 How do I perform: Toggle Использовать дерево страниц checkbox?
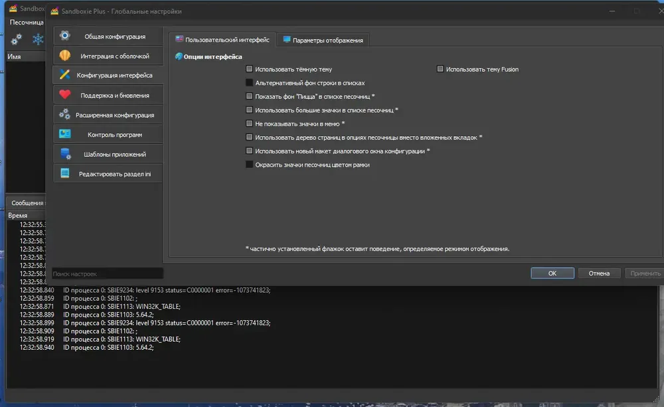pyautogui.click(x=249, y=137)
